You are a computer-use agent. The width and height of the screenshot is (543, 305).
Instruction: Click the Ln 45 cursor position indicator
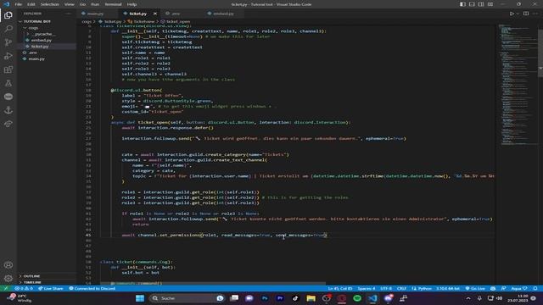tap(339, 288)
